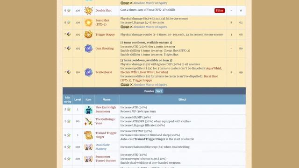Click the crystal rarity icon in Trigger Happy row
Screen dimensions: 299x168
click(69, 34)
